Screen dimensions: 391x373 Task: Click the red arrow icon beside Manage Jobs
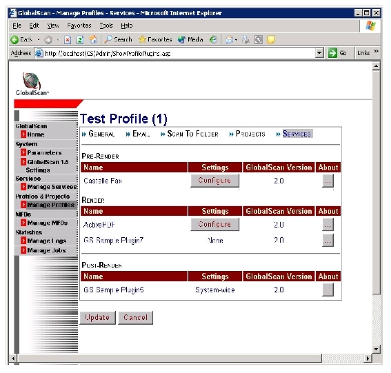(23, 250)
